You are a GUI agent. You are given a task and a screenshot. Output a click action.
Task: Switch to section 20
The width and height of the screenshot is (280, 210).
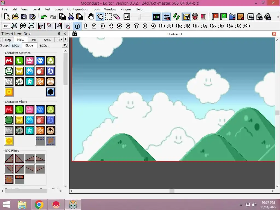tap(247, 26)
